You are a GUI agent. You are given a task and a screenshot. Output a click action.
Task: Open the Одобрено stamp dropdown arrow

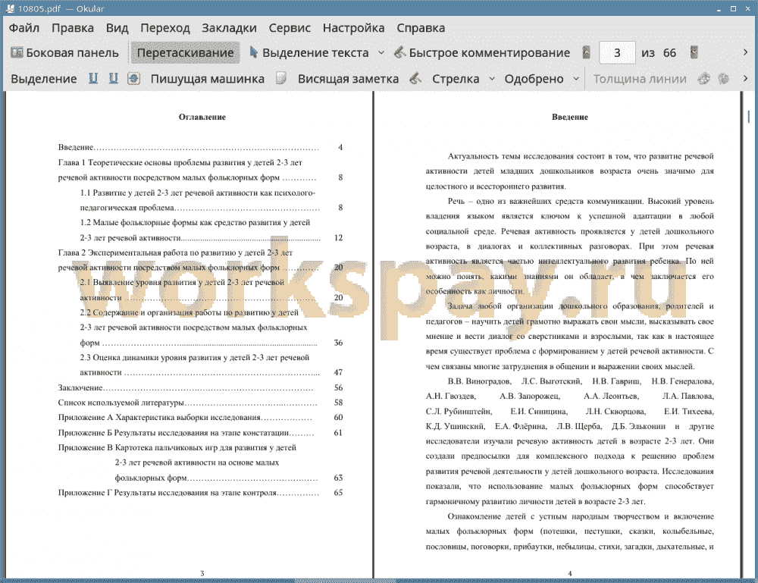[576, 79]
